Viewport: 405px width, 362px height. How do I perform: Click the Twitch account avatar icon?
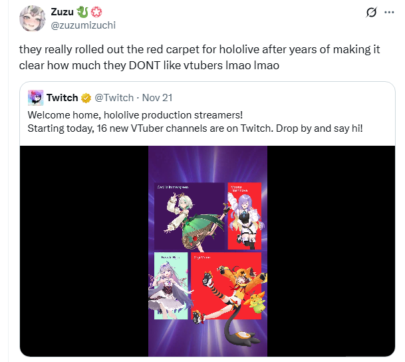click(x=36, y=98)
